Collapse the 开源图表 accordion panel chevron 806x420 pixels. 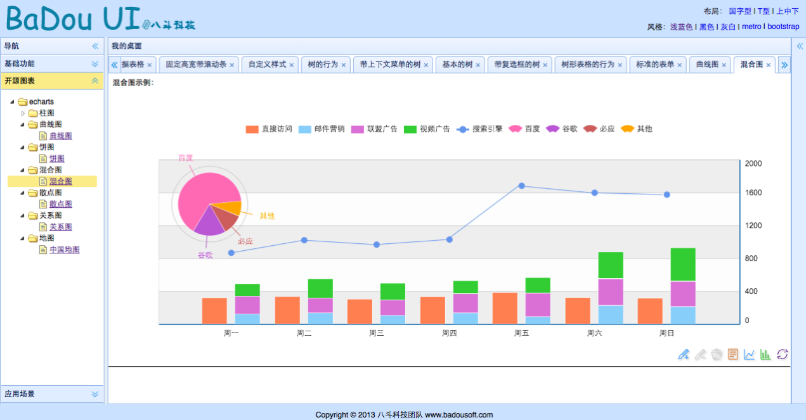click(x=95, y=81)
